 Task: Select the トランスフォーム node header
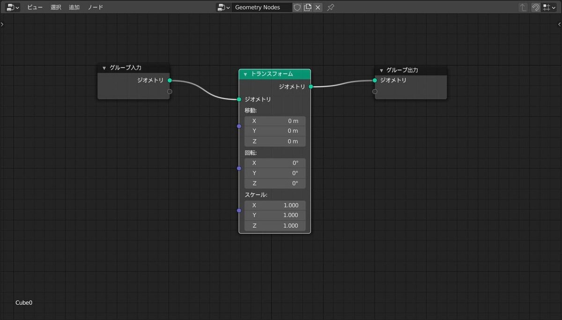tap(274, 74)
